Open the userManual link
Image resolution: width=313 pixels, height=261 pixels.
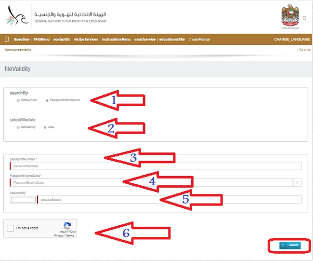[199, 39]
